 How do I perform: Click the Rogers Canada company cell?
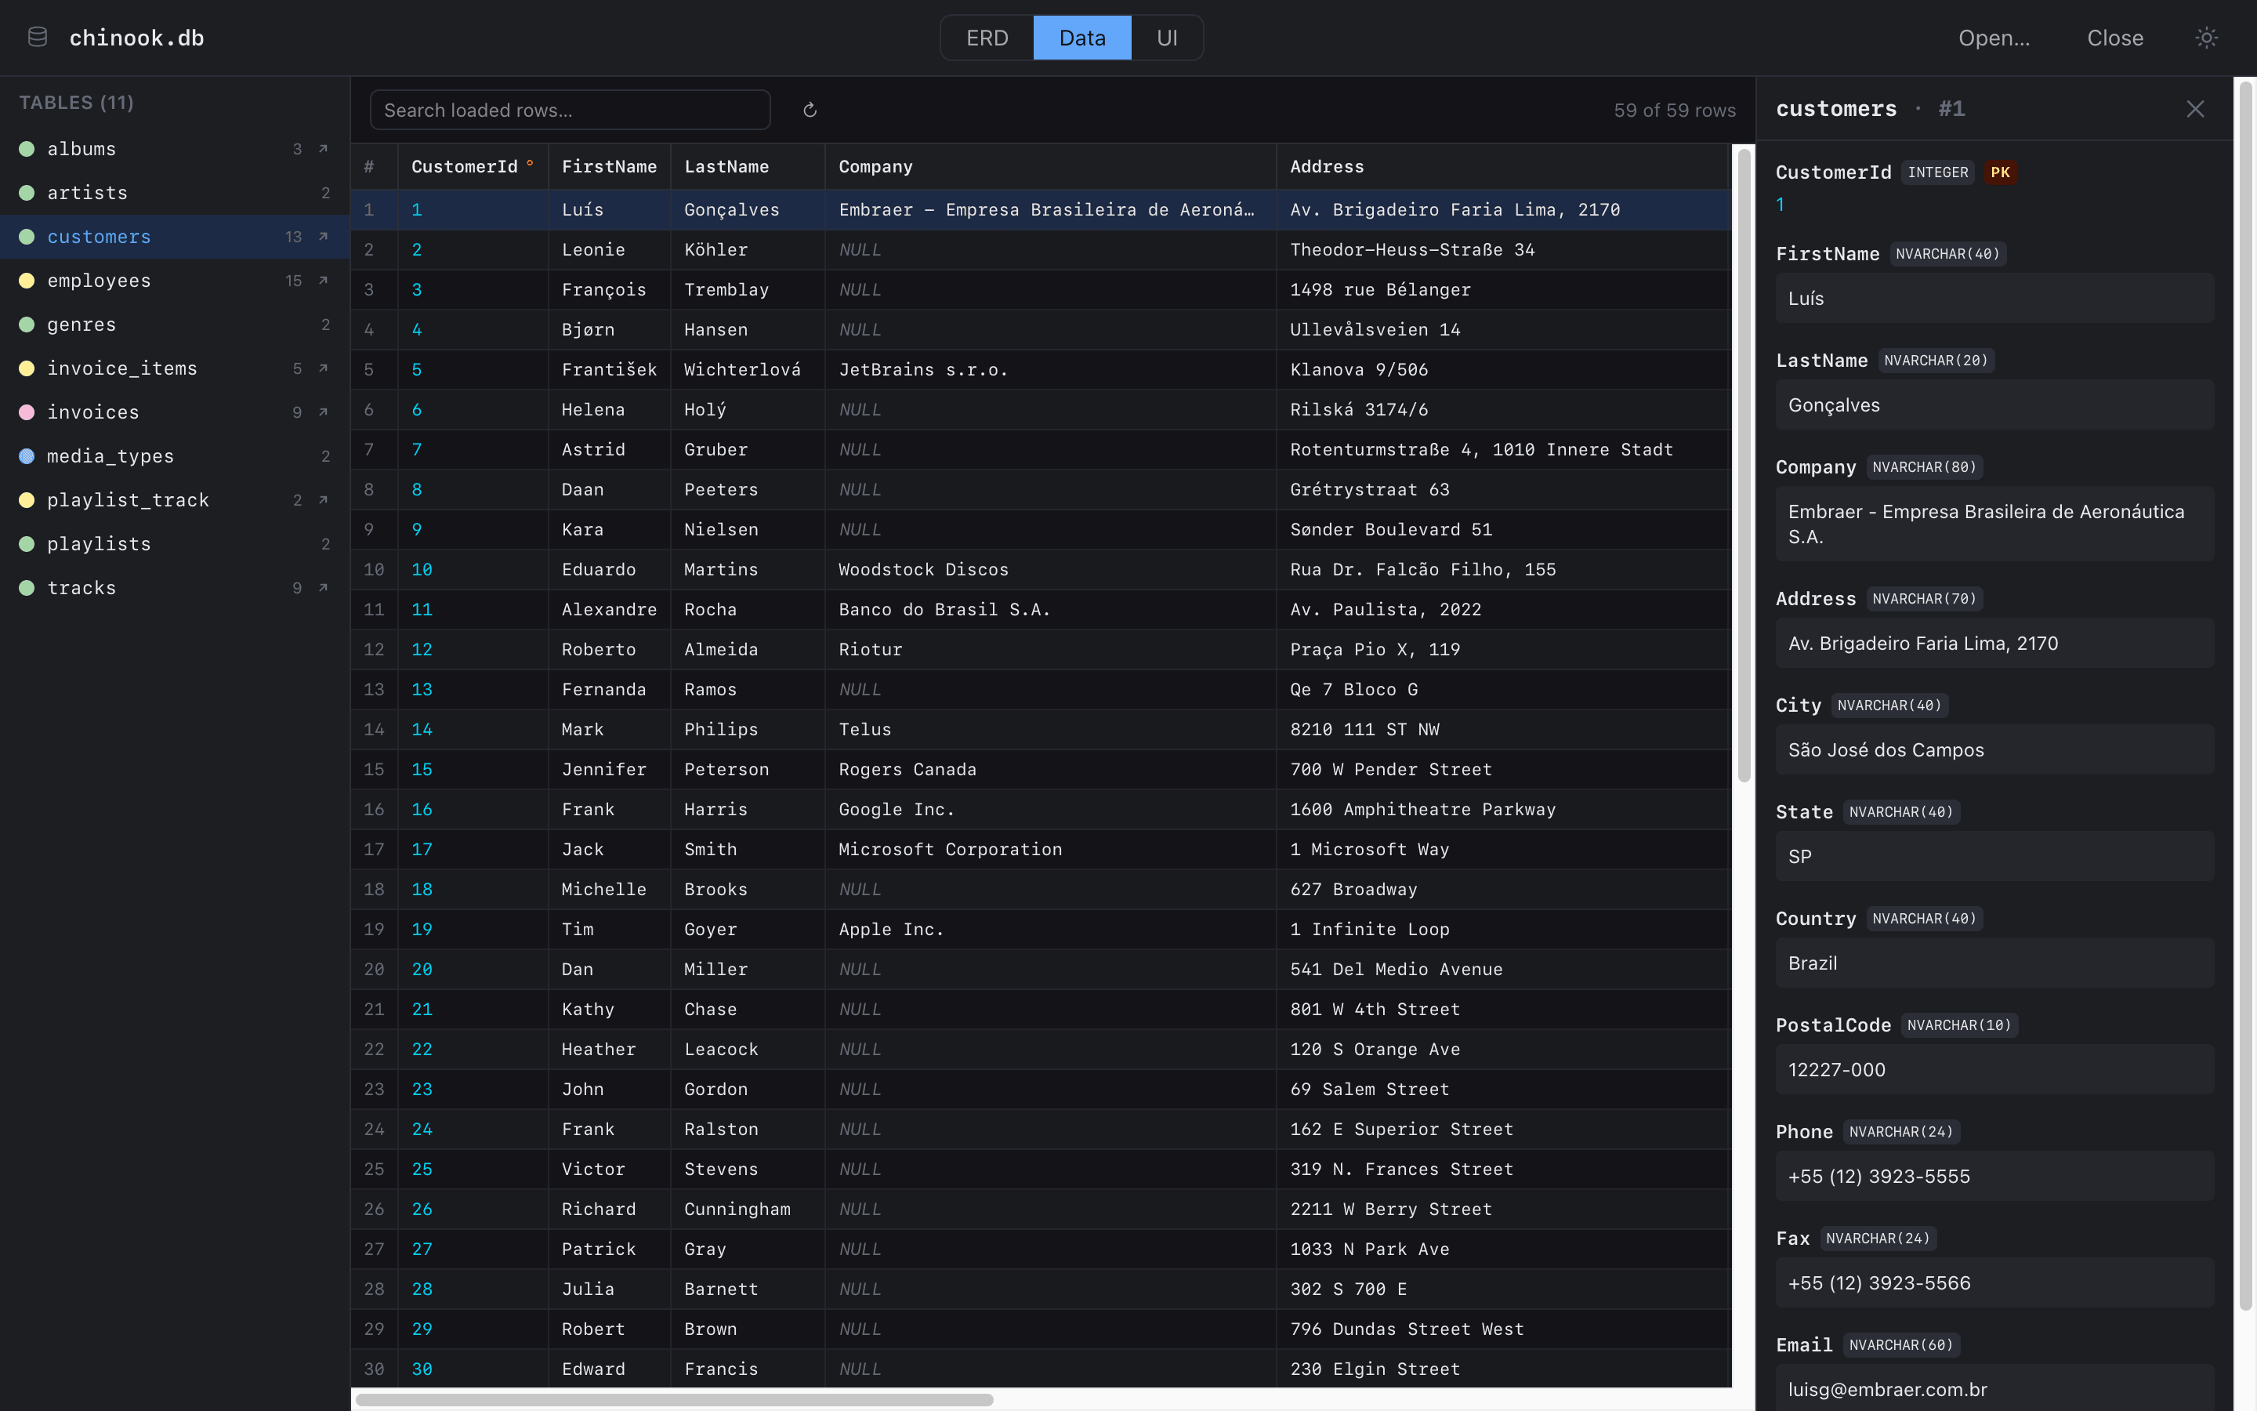(x=1050, y=769)
